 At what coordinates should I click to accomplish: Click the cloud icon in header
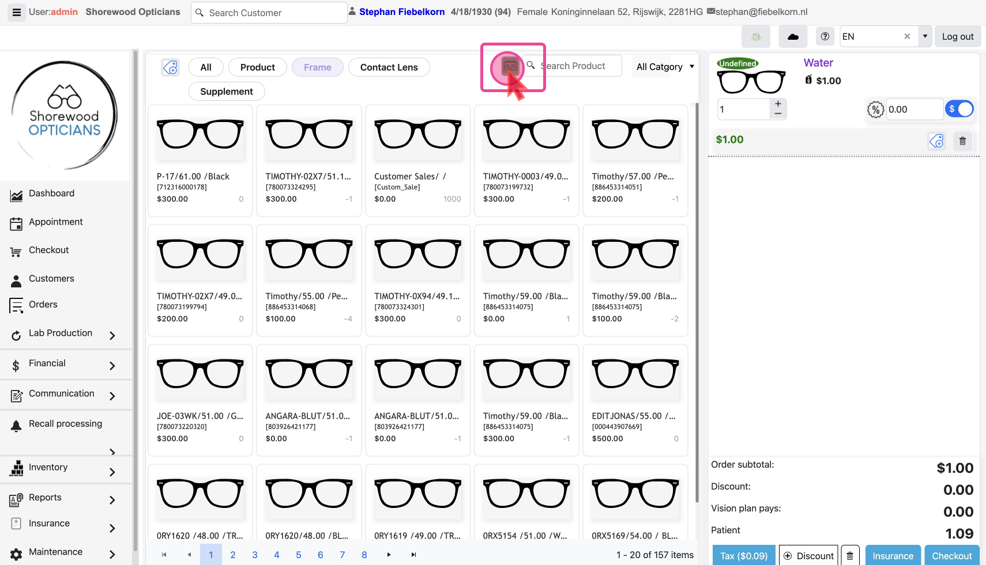(x=793, y=36)
